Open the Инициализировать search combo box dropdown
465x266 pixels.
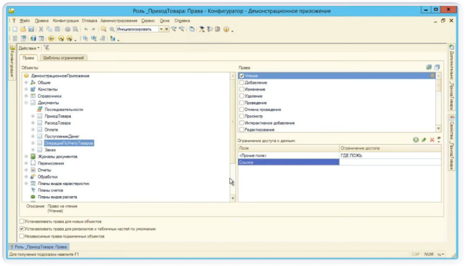(161, 29)
